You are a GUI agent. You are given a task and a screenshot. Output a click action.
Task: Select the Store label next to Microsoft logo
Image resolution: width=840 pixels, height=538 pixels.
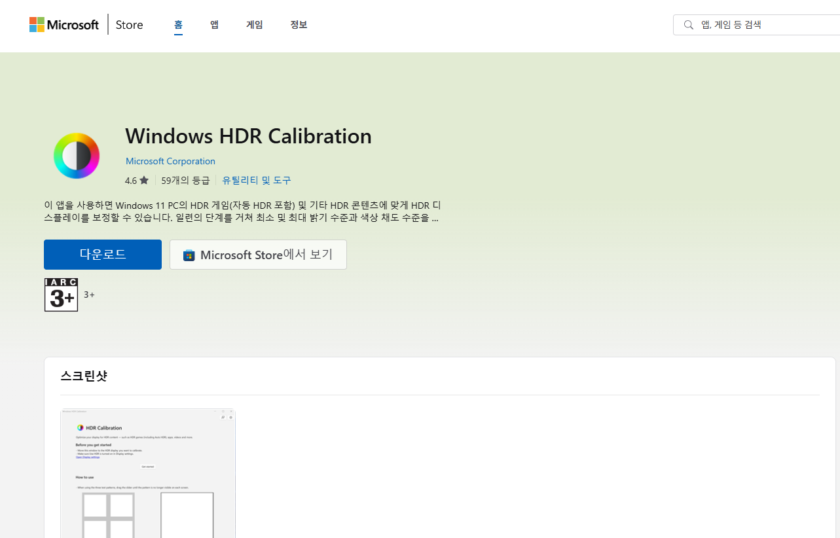click(x=129, y=24)
